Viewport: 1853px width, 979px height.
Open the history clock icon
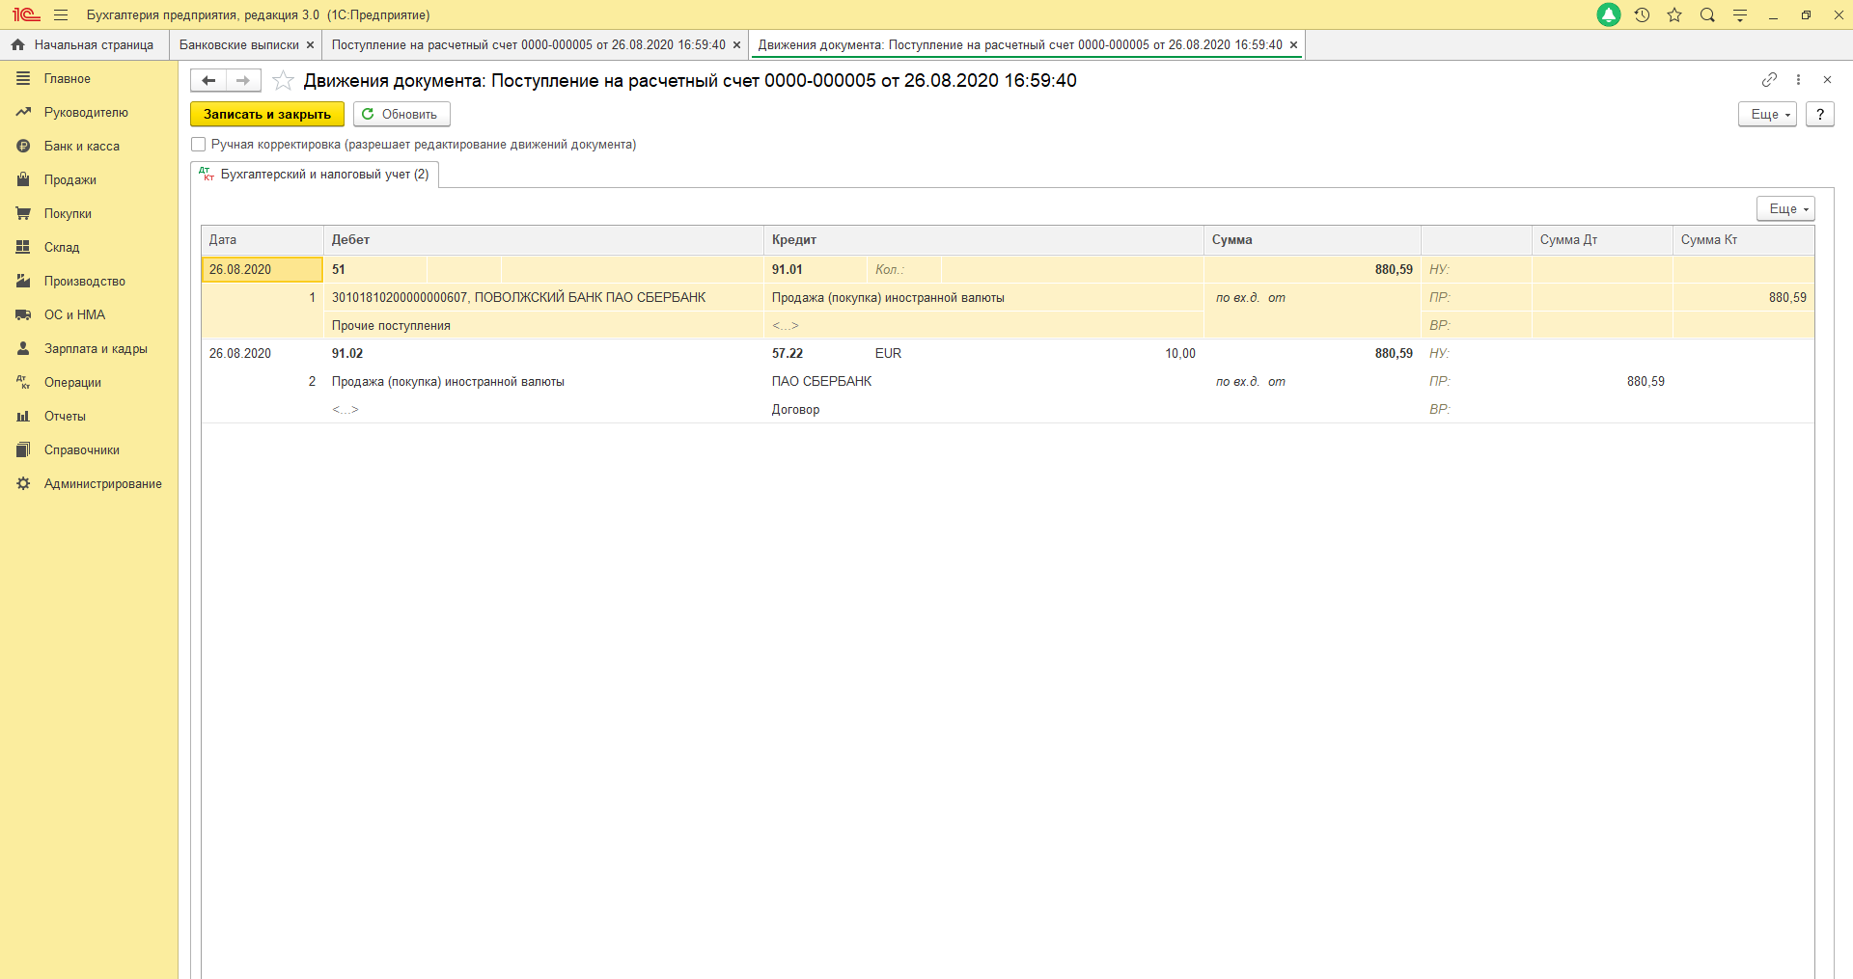coord(1642,14)
